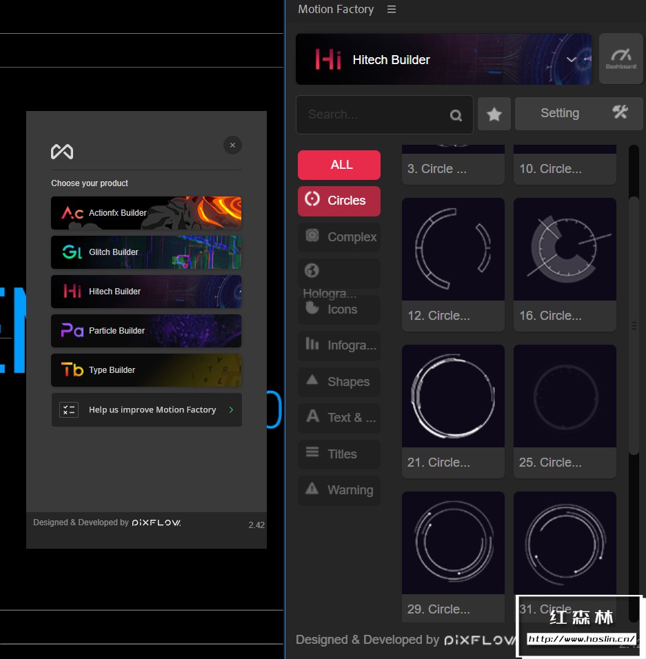Choose Actionfx Builder product

[146, 213]
